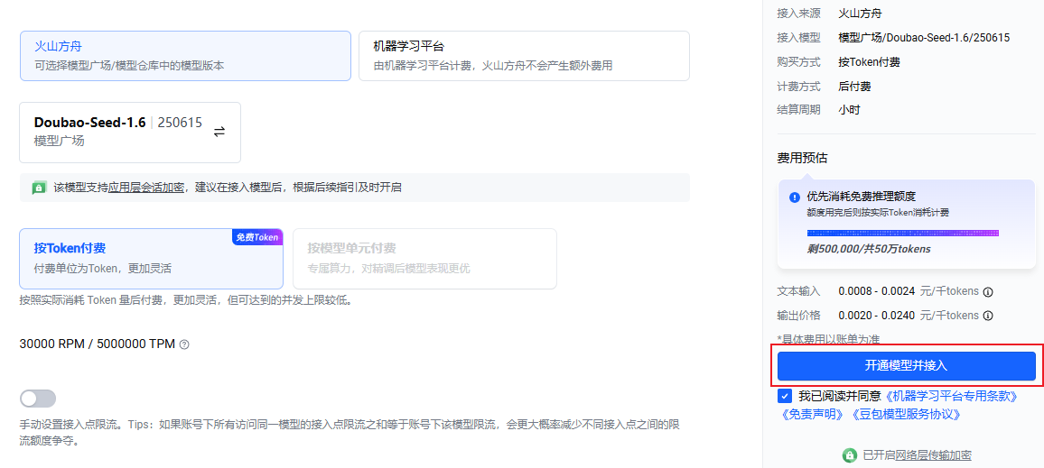Click 0.0020 - 0.0240 price value
The width and height of the screenshot is (1044, 468).
click(876, 315)
